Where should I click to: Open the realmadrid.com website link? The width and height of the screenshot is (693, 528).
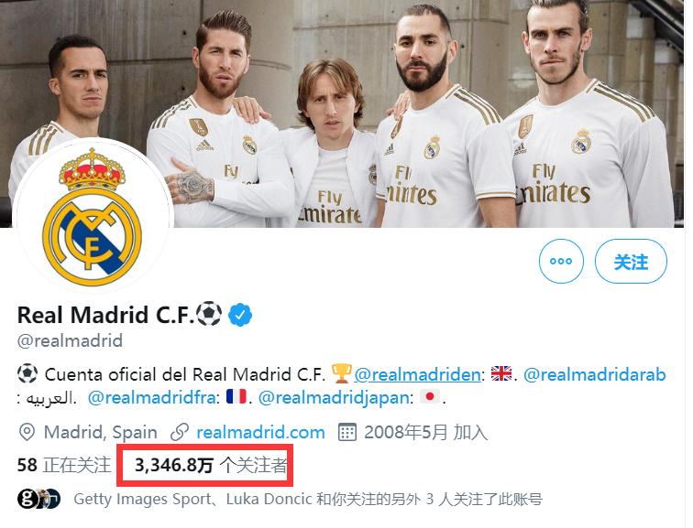pyautogui.click(x=260, y=432)
